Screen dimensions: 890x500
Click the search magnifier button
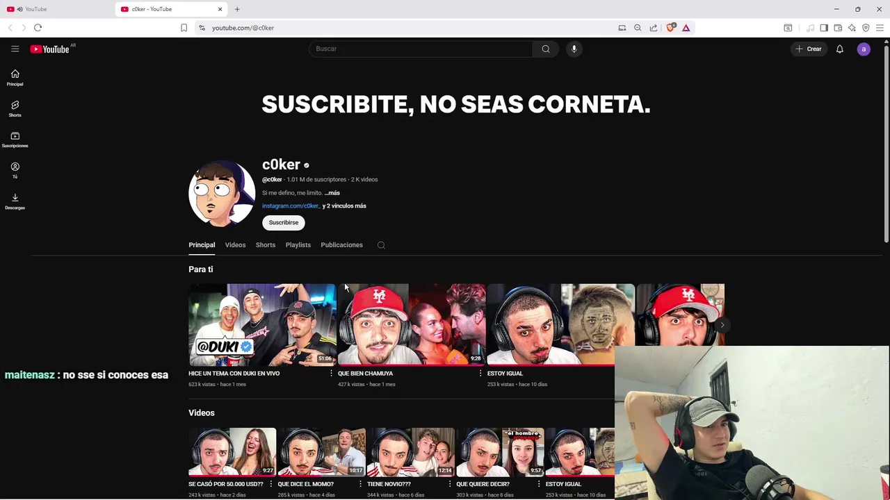click(x=546, y=49)
